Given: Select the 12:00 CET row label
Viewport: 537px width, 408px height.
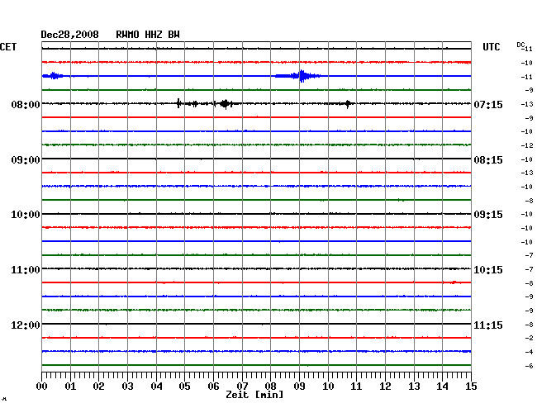Looking at the screenshot, I should (26, 325).
